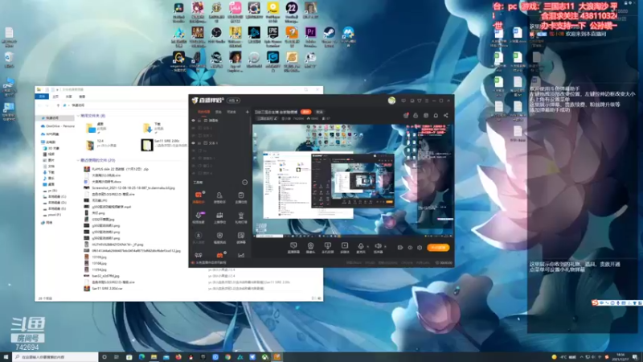Viewport: 643px width, 362px height.
Task: Open the person-shaped toolbox tool in first row
Action: tap(219, 195)
